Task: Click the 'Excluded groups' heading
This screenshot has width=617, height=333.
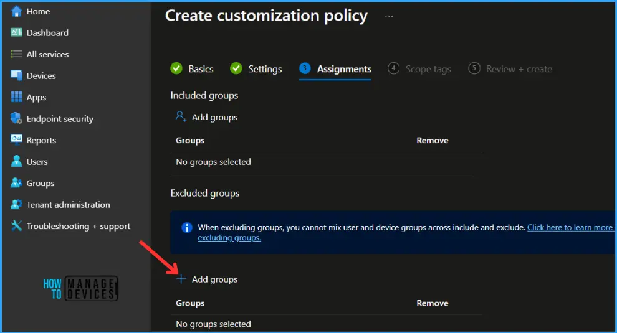Action: (x=205, y=194)
